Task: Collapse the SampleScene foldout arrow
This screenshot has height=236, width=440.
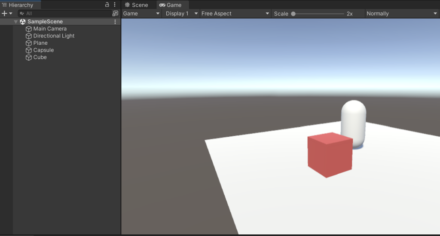Action: 16,21
